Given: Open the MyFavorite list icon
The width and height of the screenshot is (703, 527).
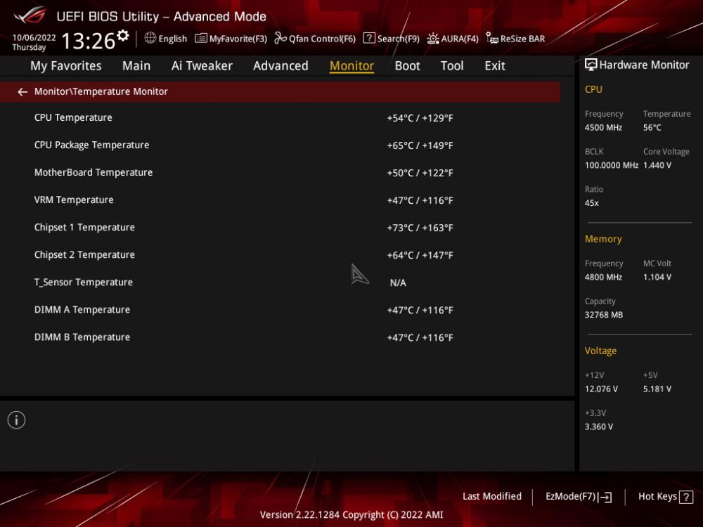Looking at the screenshot, I should [201, 39].
